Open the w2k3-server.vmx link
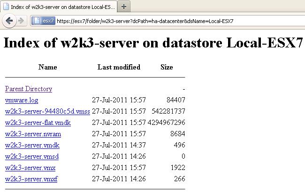Screen dimensions: 305x193 30,168
